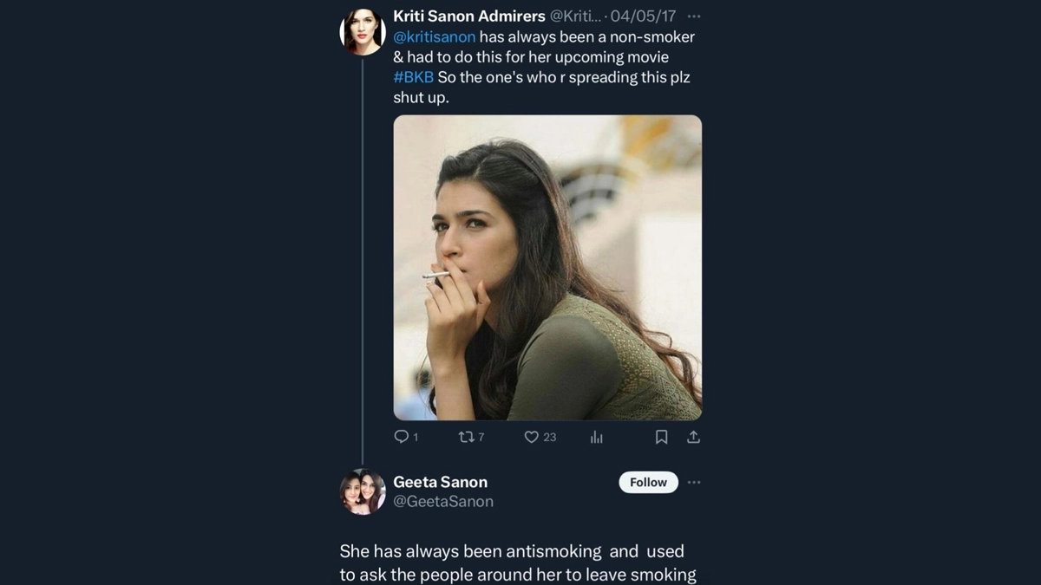This screenshot has height=585, width=1041.
Task: View tweet analytics bar chart icon
Action: click(597, 437)
